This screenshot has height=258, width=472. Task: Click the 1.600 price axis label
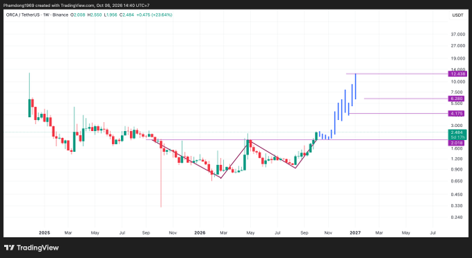tap(457, 148)
